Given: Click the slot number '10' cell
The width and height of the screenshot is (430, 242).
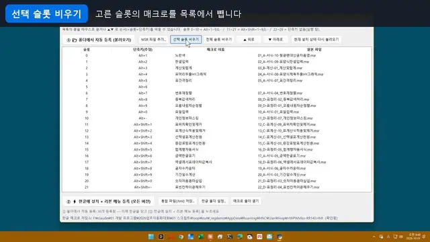Looking at the screenshot, I should tap(87, 118).
